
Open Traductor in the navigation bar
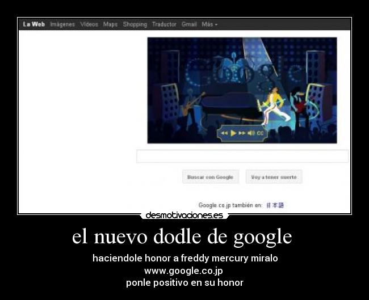point(164,24)
